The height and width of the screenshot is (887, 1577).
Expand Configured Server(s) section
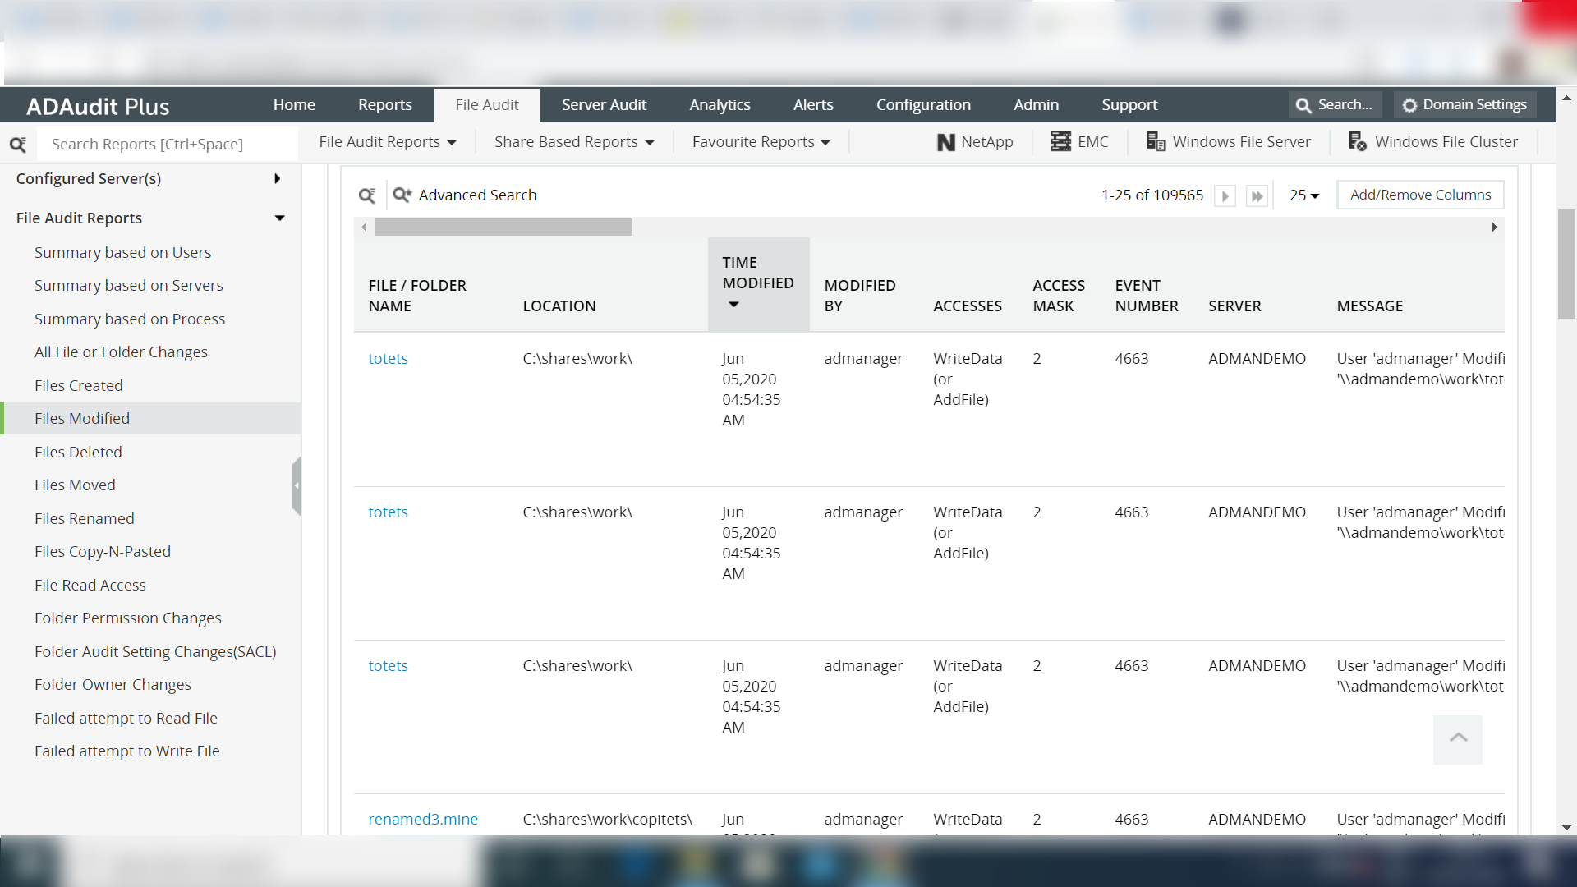click(278, 178)
